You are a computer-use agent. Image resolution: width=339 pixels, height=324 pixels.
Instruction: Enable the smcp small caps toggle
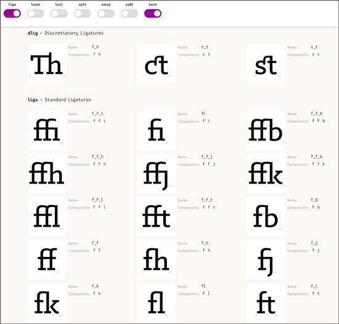point(106,14)
